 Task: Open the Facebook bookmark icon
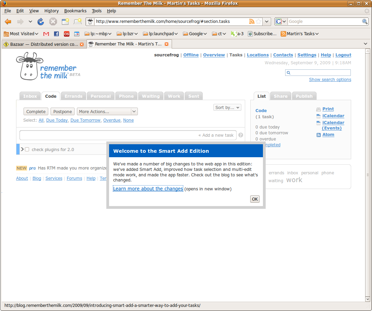pos(56,34)
